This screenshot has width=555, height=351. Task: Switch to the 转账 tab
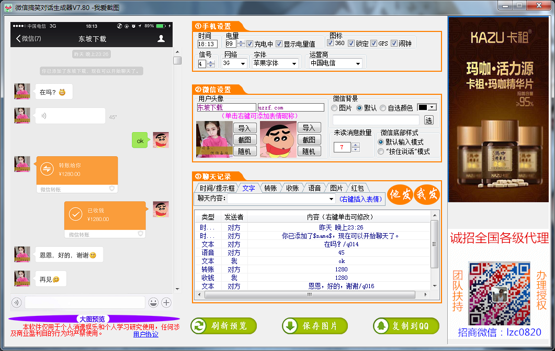tap(270, 188)
